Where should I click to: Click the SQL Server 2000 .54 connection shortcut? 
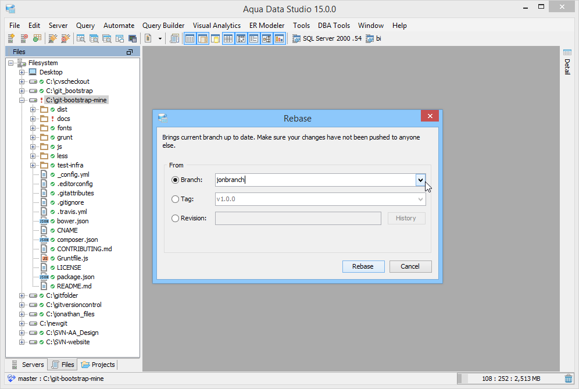click(327, 38)
